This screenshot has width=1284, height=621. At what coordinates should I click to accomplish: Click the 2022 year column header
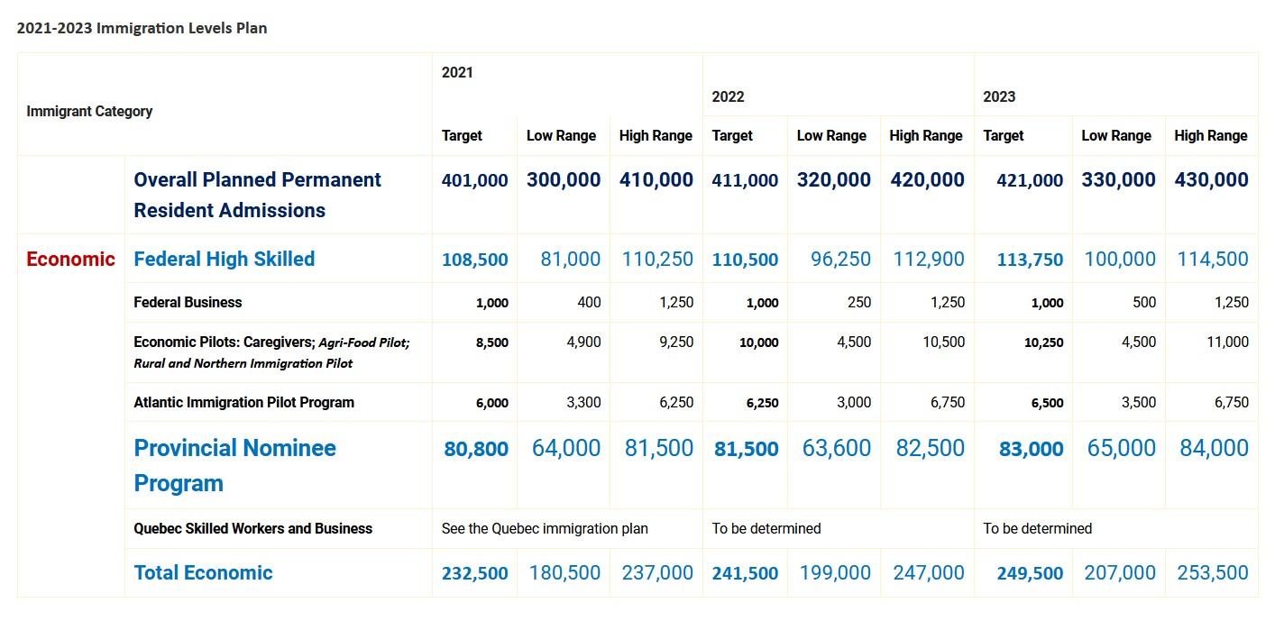pos(728,96)
